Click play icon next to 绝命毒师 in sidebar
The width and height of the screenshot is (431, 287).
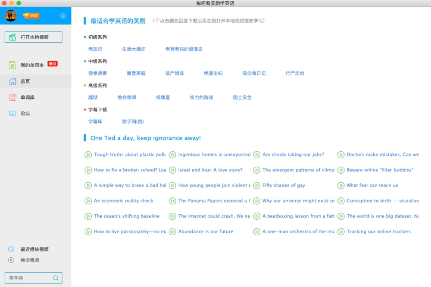pos(11,260)
